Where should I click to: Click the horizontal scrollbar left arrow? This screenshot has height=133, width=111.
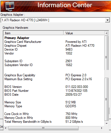(x=6, y=128)
